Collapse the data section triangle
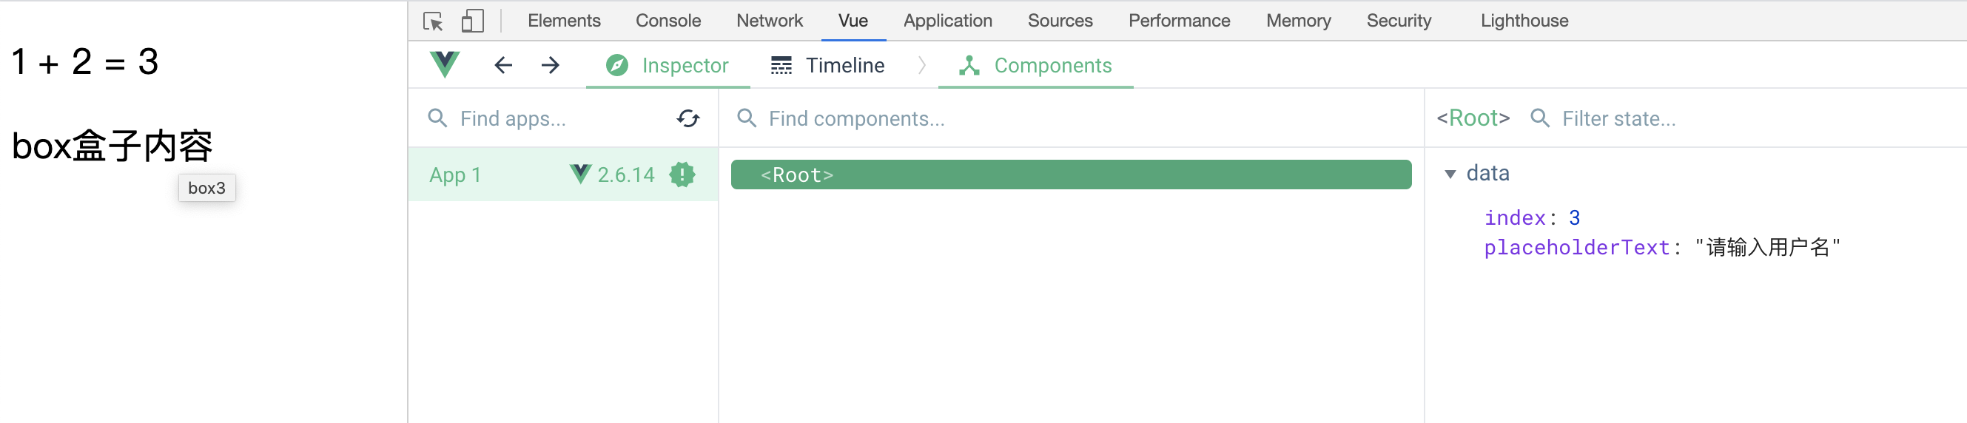The image size is (1967, 423). click(1450, 174)
